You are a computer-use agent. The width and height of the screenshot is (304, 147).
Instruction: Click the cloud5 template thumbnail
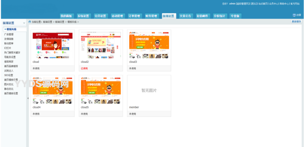pos(101,90)
